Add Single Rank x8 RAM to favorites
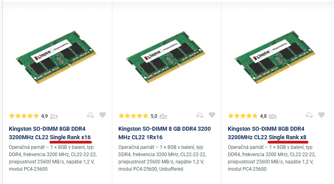The width and height of the screenshot is (334, 184). tap(321, 115)
